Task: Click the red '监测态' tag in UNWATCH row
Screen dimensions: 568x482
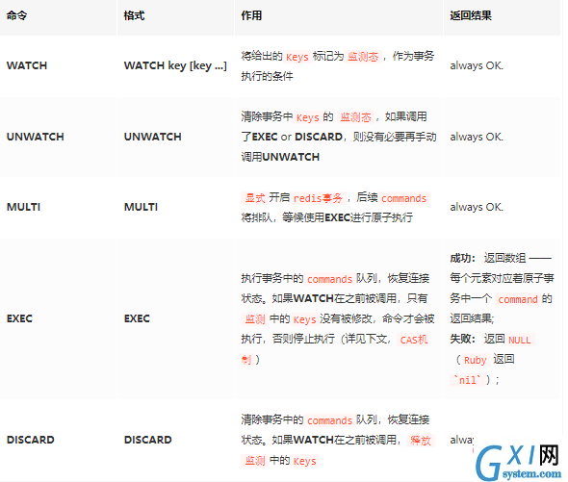Action: pyautogui.click(x=355, y=117)
